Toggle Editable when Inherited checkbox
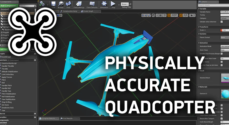The image size is (229, 125). [222, 22]
